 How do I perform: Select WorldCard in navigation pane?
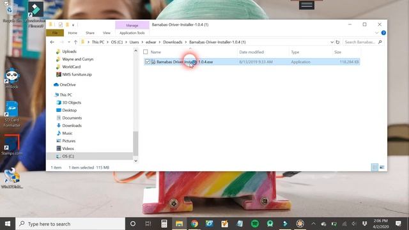pyautogui.click(x=71, y=66)
